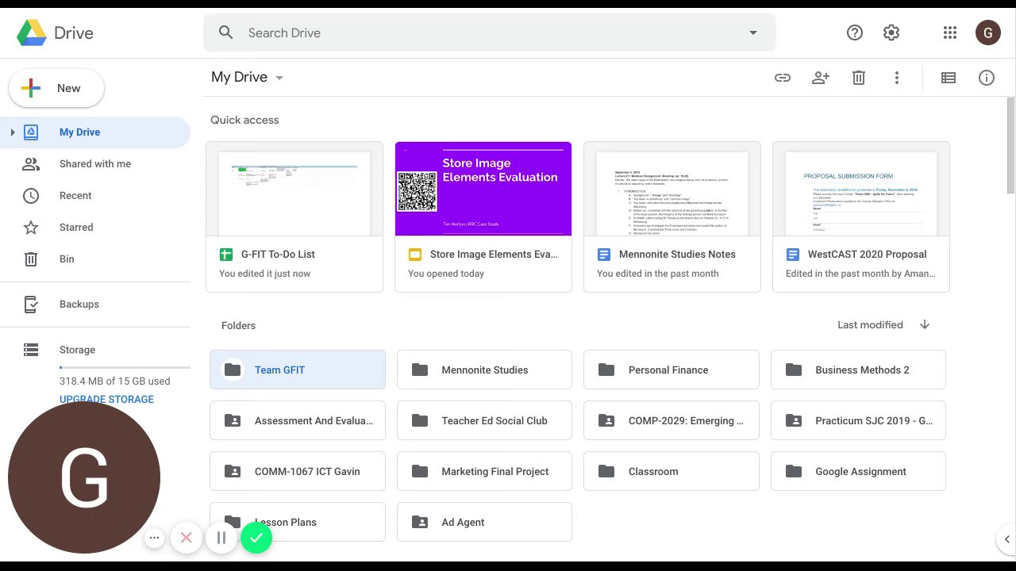Viewport: 1016px width, 571px height.
Task: Expand the search options dropdown arrow
Action: point(753,33)
